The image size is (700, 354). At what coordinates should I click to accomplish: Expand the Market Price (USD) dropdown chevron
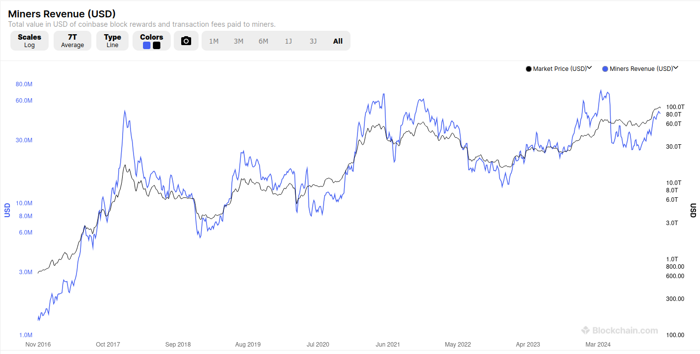[589, 68]
